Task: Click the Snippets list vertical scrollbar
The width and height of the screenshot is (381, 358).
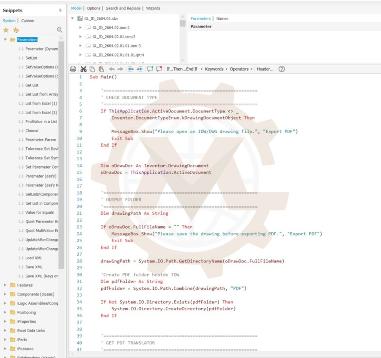Action: (x=61, y=155)
